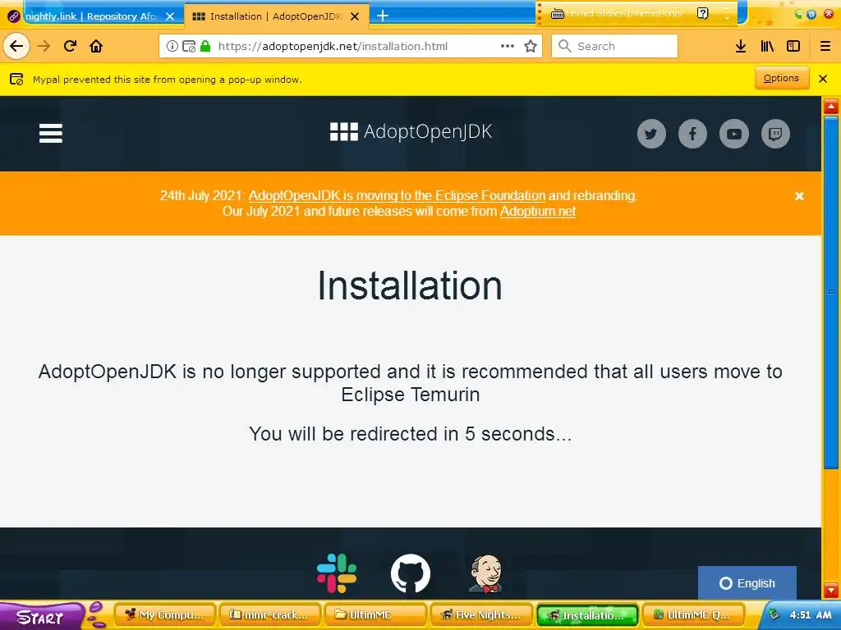Image resolution: width=841 pixels, height=630 pixels.
Task: Open AdoptOpenJDK site navigation menu
Action: pyautogui.click(x=51, y=134)
